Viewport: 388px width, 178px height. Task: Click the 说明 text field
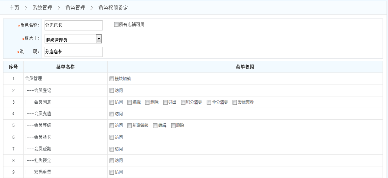tap(73, 52)
